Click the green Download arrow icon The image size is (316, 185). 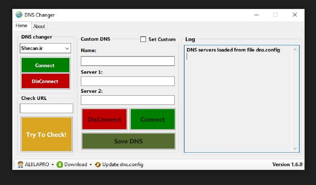point(60,164)
